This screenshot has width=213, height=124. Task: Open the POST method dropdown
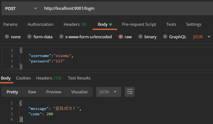(21, 8)
